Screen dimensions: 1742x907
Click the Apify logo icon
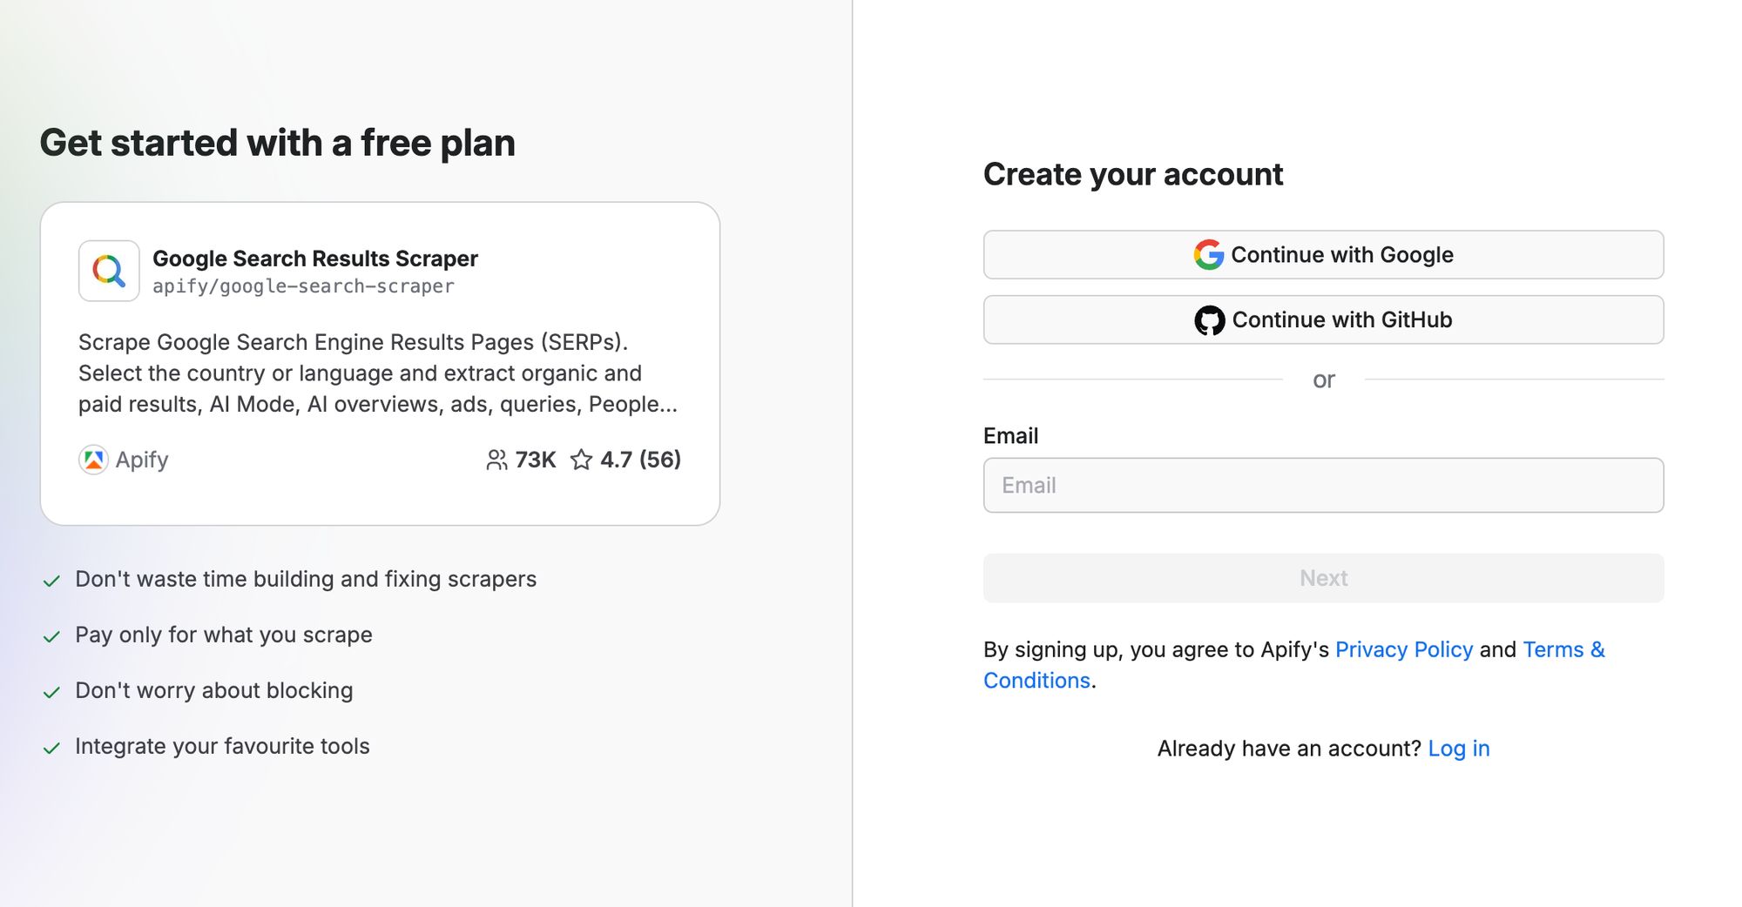coord(93,460)
